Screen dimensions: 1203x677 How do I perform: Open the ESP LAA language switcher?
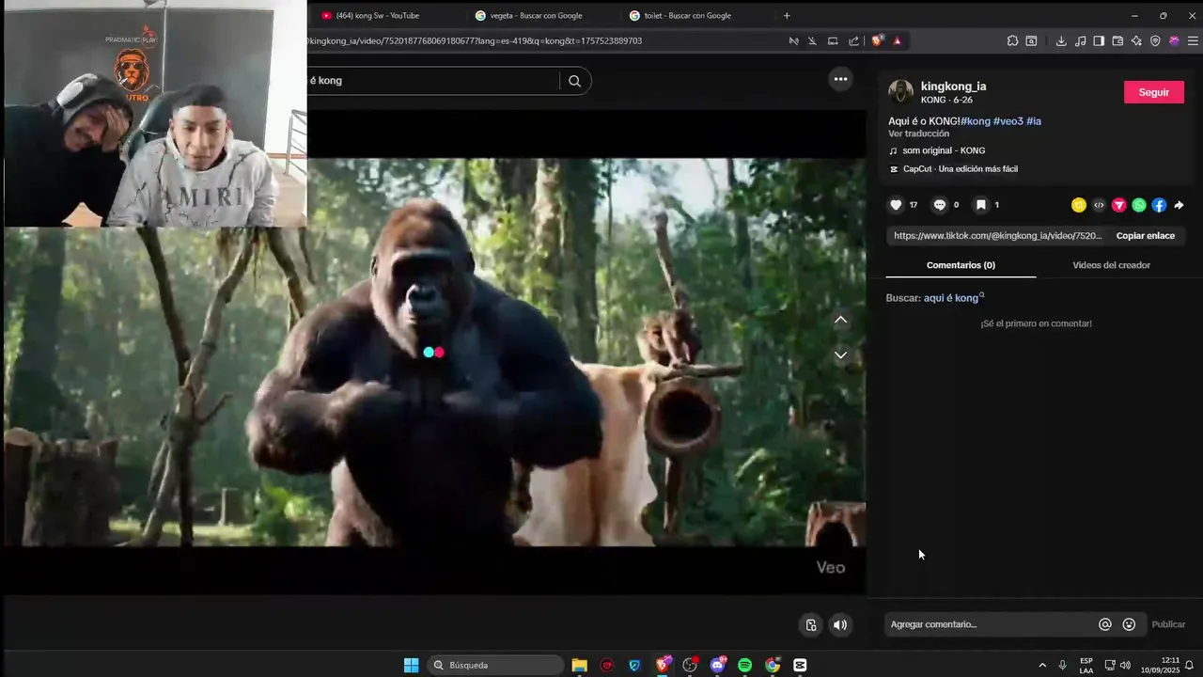(x=1086, y=665)
